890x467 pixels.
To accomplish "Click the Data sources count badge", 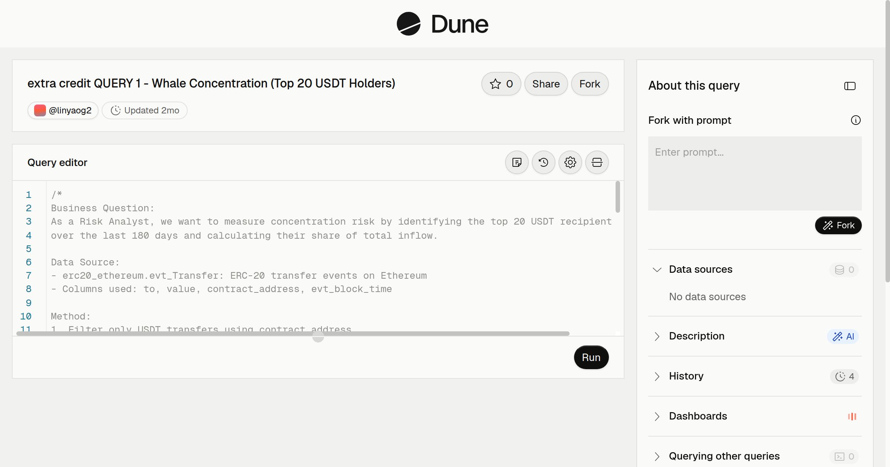I will 844,269.
